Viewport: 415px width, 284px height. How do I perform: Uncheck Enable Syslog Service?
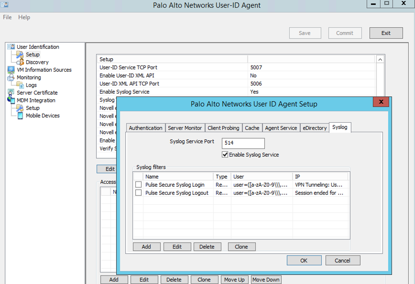225,155
